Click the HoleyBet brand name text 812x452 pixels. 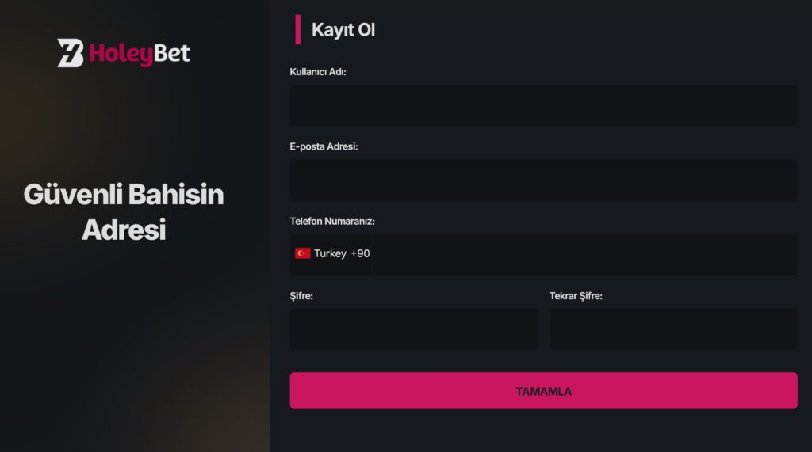(140, 53)
